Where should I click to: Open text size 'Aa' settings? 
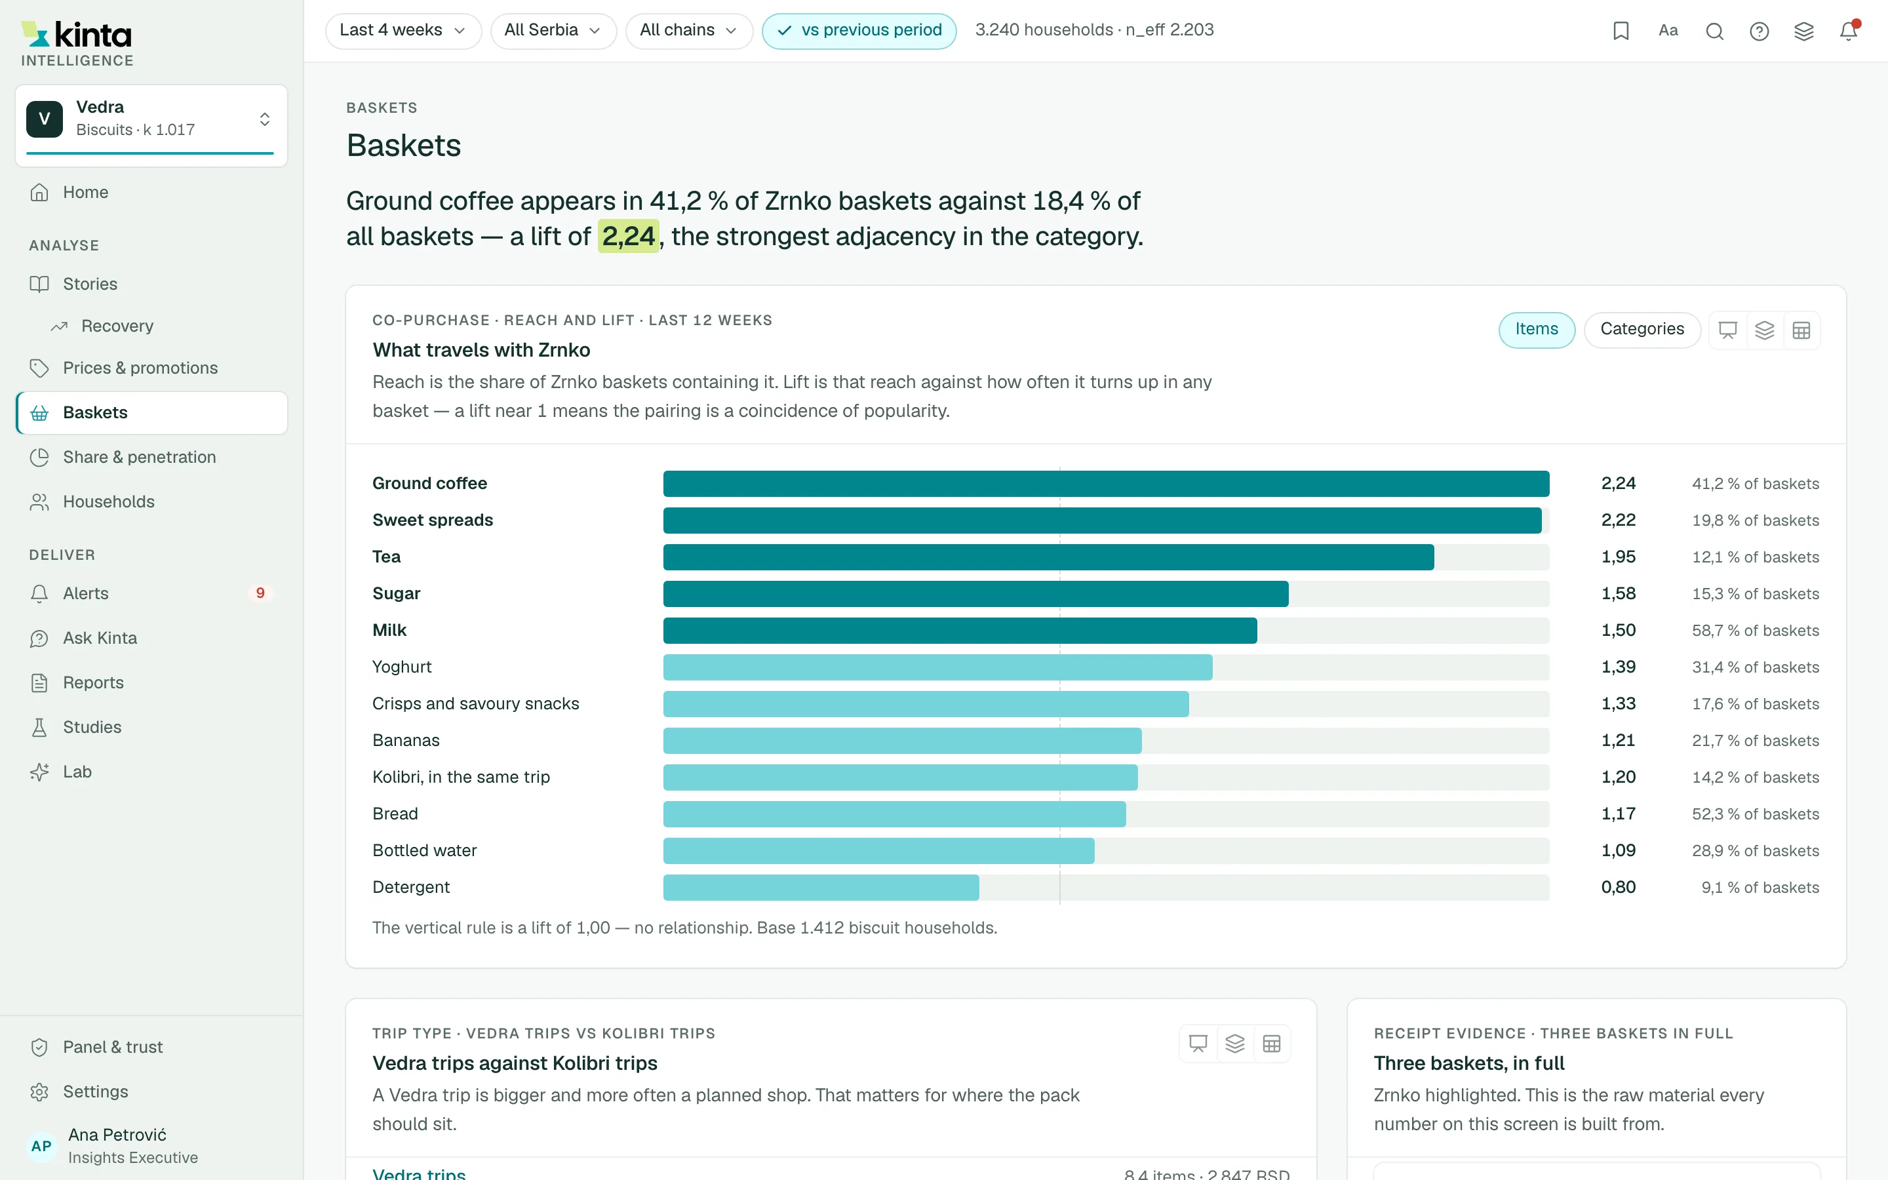point(1667,30)
